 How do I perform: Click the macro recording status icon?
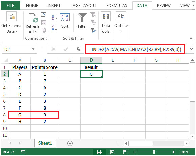(x=23, y=152)
